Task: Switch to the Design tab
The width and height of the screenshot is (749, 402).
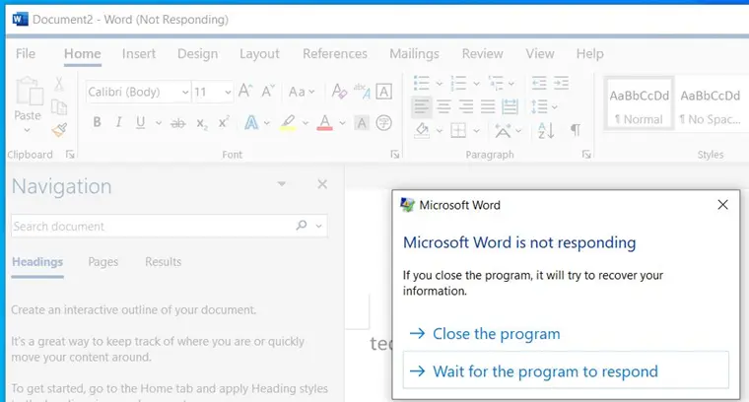Action: [x=197, y=53]
